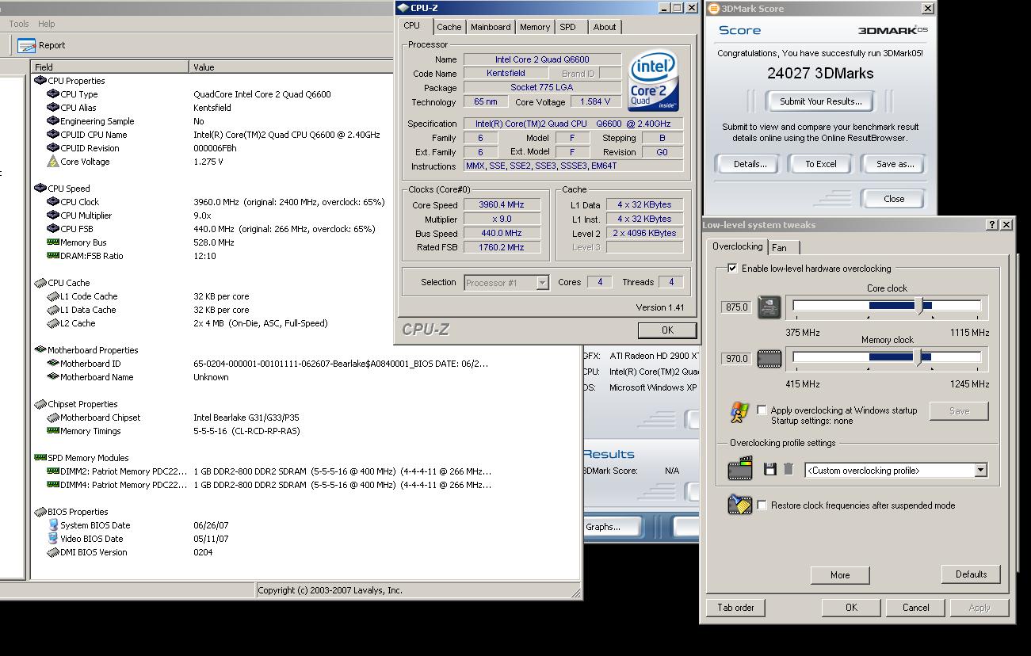This screenshot has width=1031, height=656.
Task: Click the overclocking profile film icon
Action: pyautogui.click(x=740, y=468)
